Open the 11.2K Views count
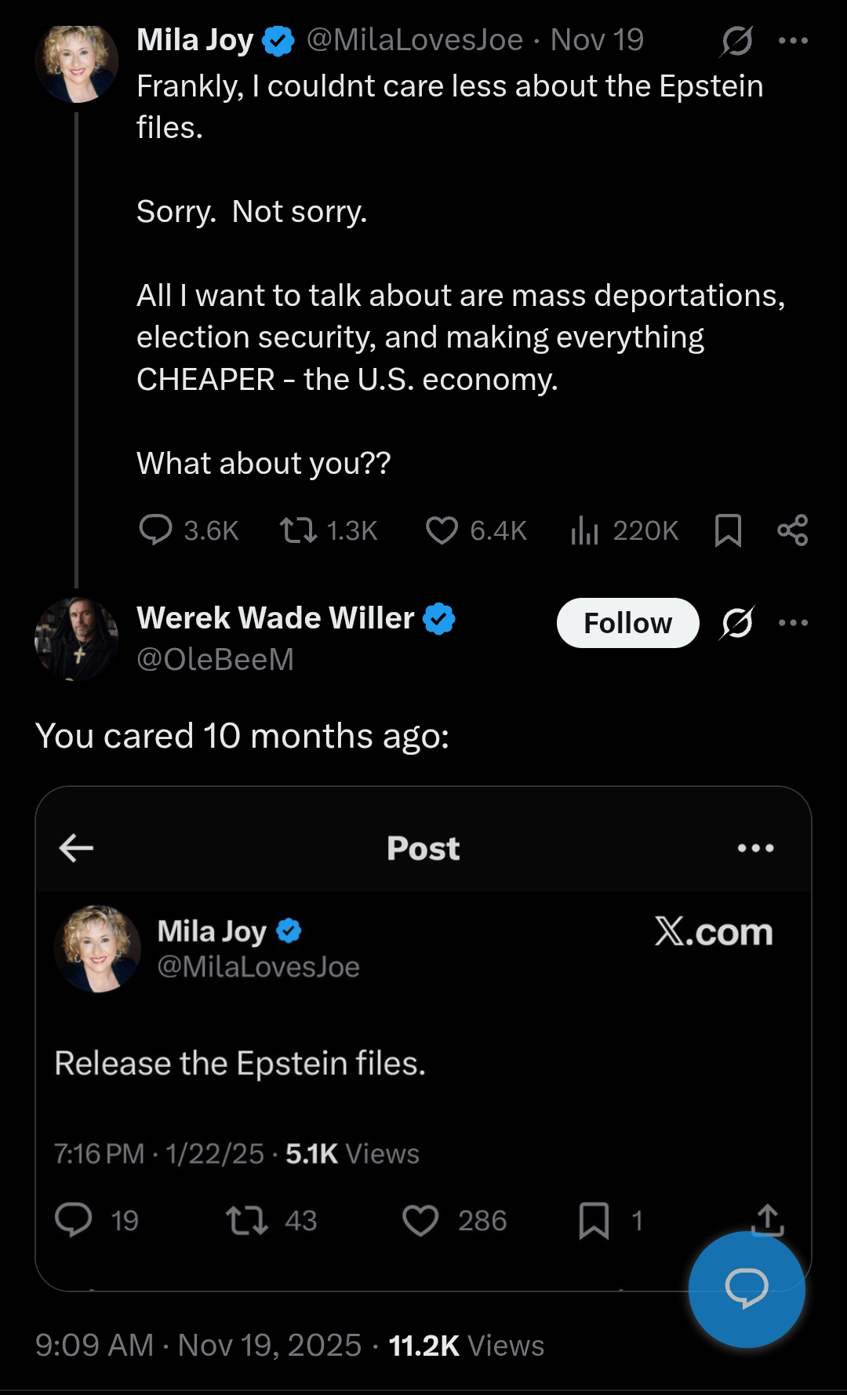 point(466,1345)
